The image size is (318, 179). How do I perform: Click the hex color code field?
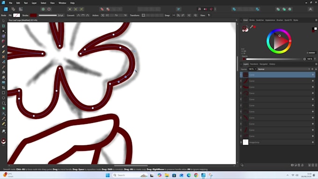click(311, 53)
